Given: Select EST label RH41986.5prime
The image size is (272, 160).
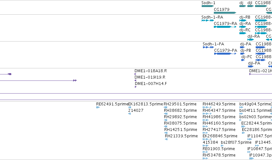Looking at the screenshot, I should [219, 117].
